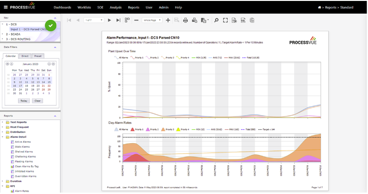Go to the next report page
This screenshot has width=368, height=194.
109,21
